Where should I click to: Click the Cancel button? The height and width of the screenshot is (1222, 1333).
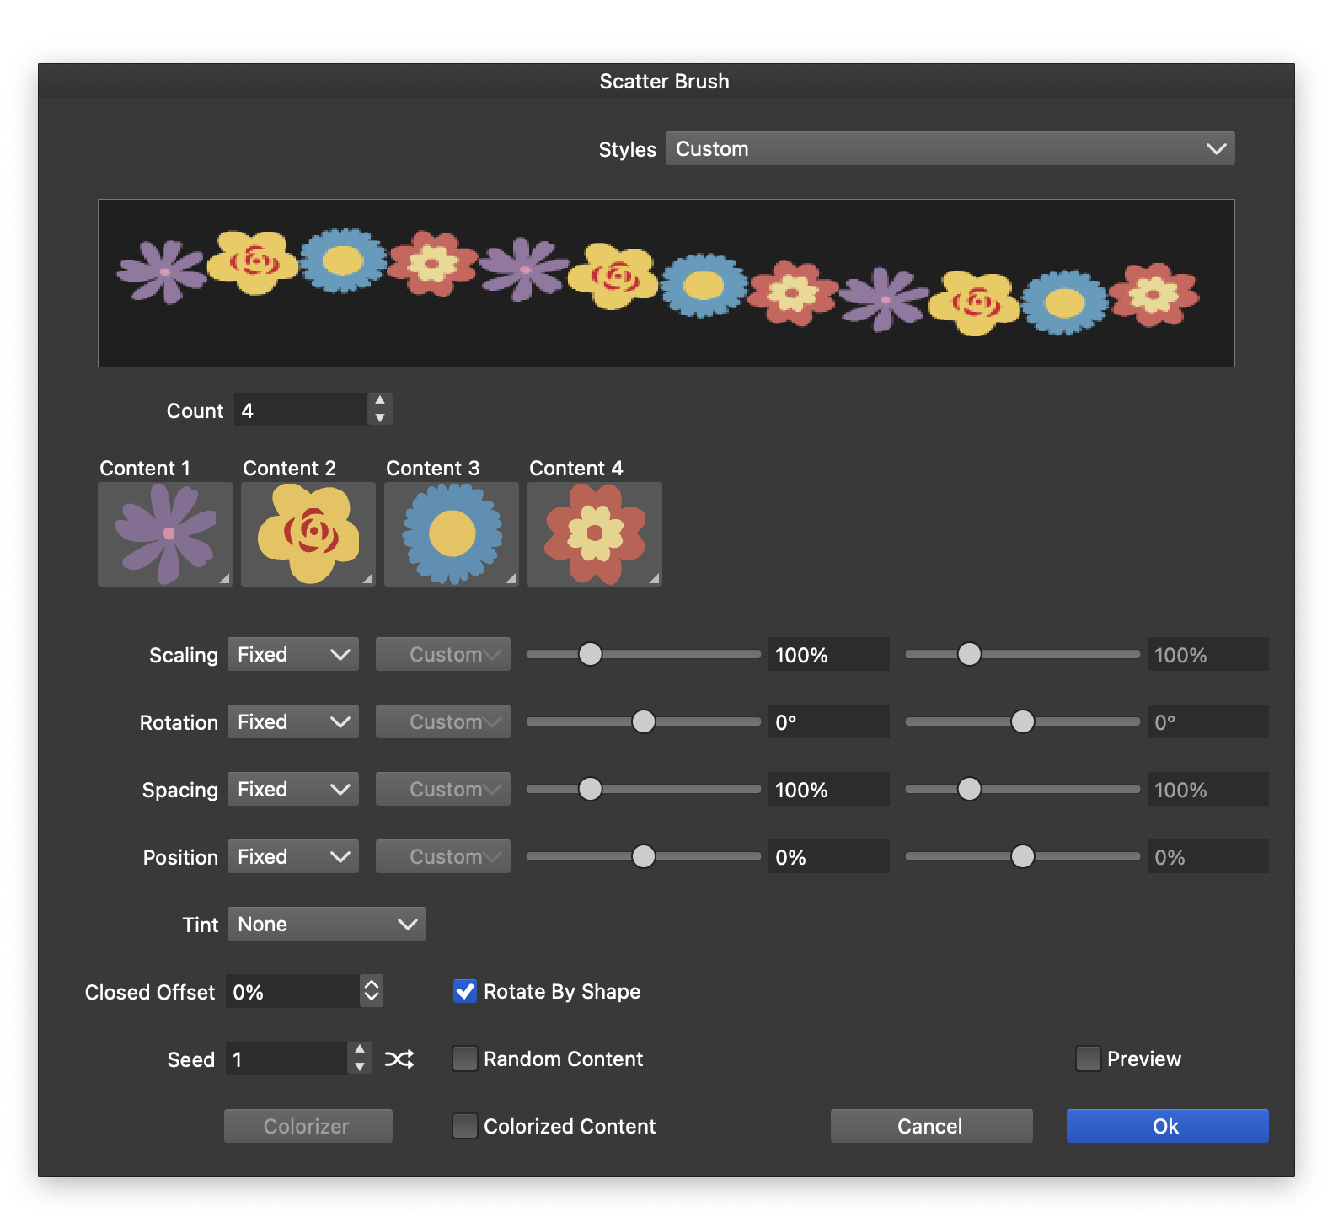pyautogui.click(x=931, y=1126)
